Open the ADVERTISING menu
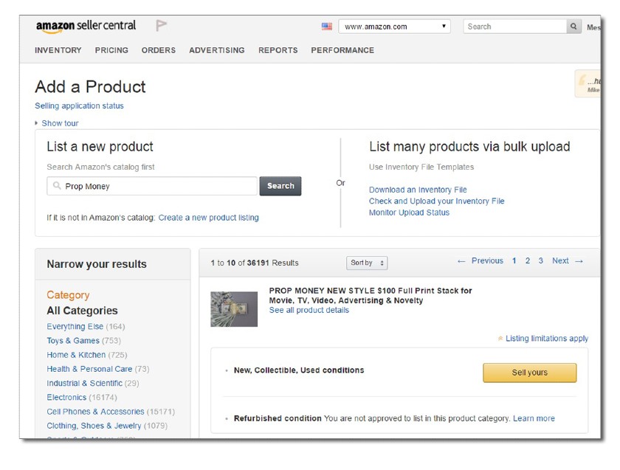Screen dimensions: 620x470 (x=217, y=50)
